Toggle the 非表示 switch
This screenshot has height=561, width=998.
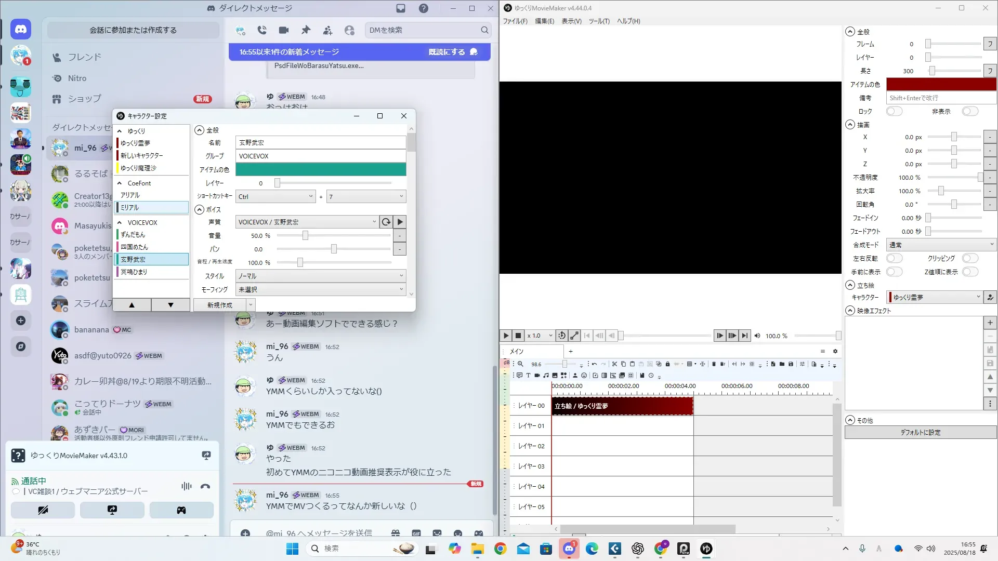tap(970, 111)
